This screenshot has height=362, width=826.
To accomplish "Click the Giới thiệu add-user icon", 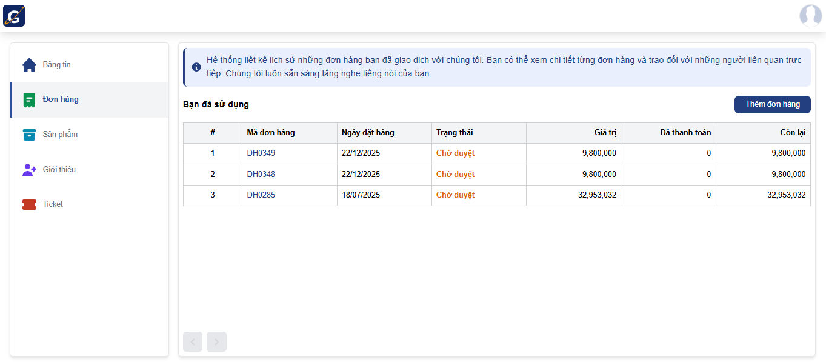I will pos(29,170).
